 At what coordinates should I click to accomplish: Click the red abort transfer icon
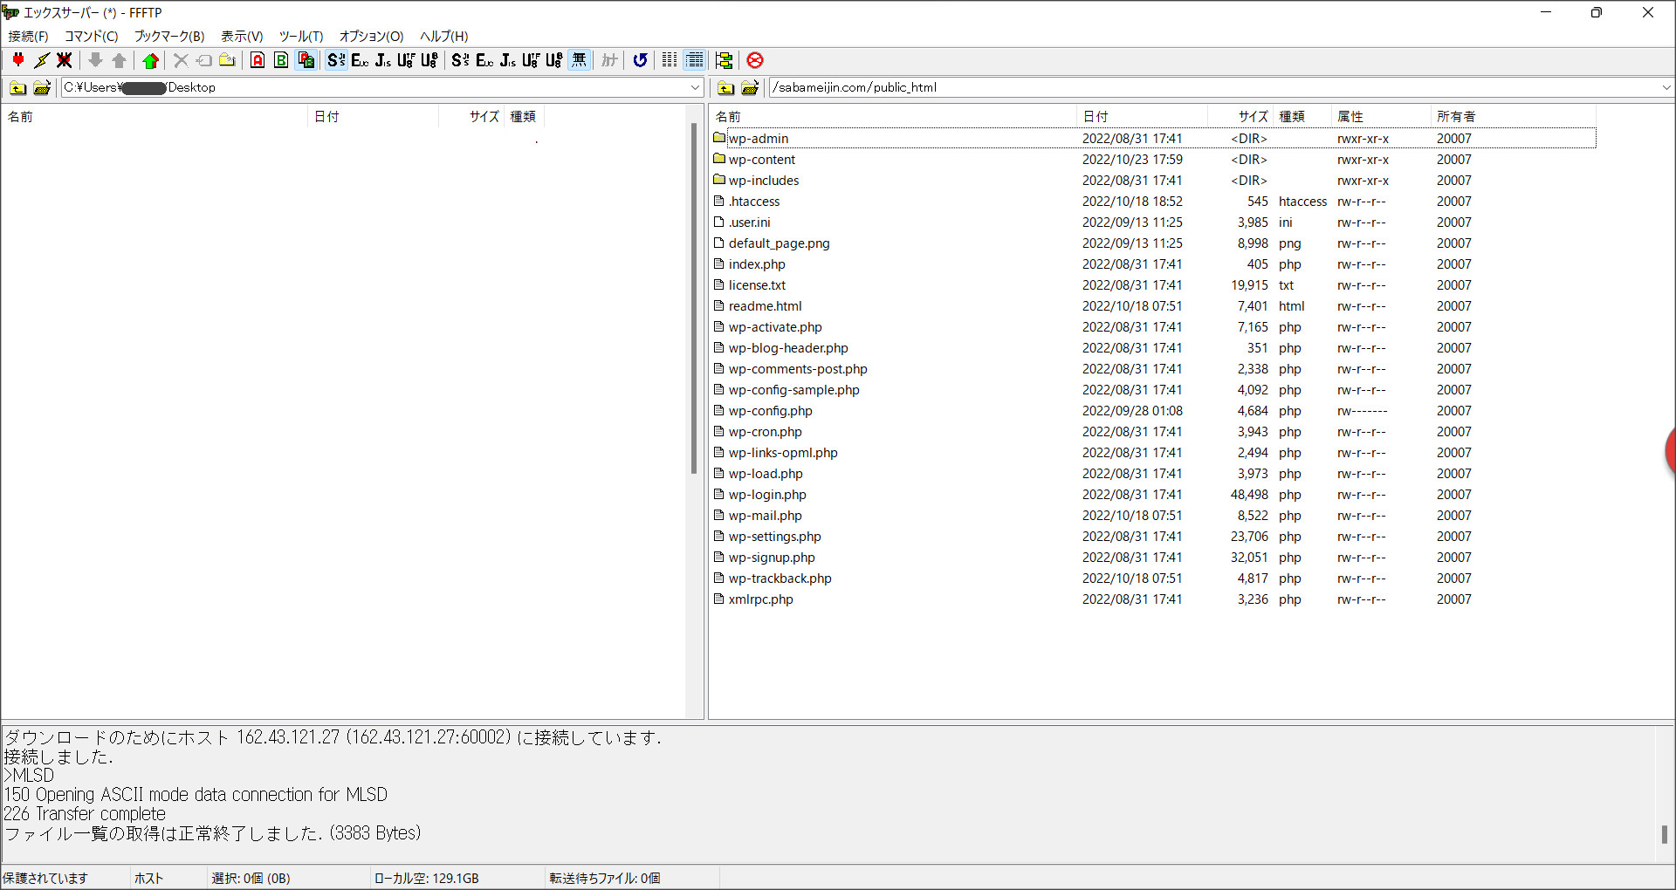tap(755, 60)
